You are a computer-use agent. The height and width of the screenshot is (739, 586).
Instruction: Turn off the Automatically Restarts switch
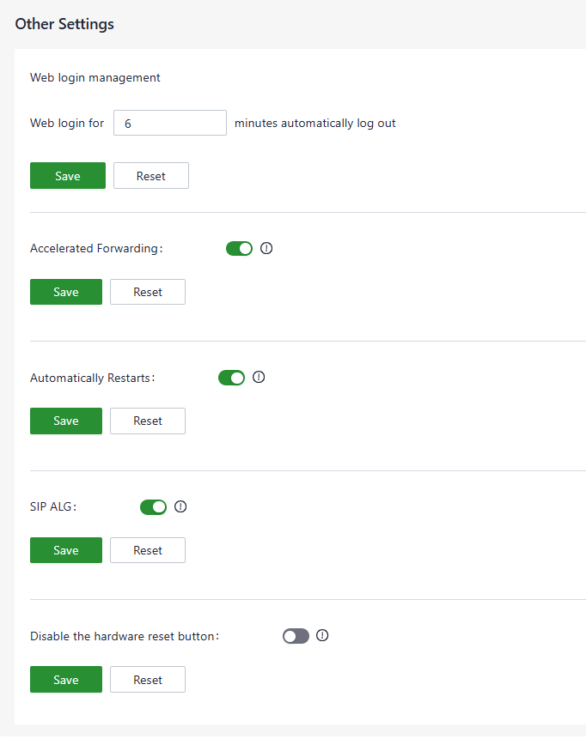point(232,378)
